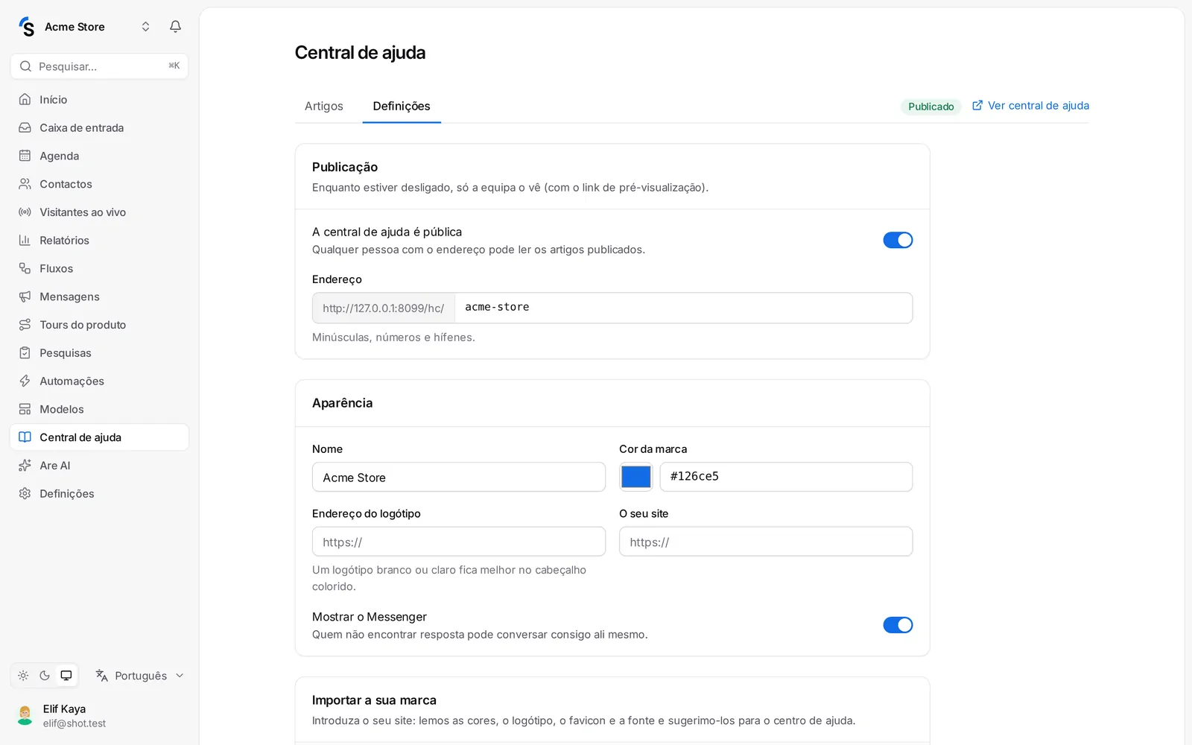
Task: Click the O seu site field
Action: (766, 542)
